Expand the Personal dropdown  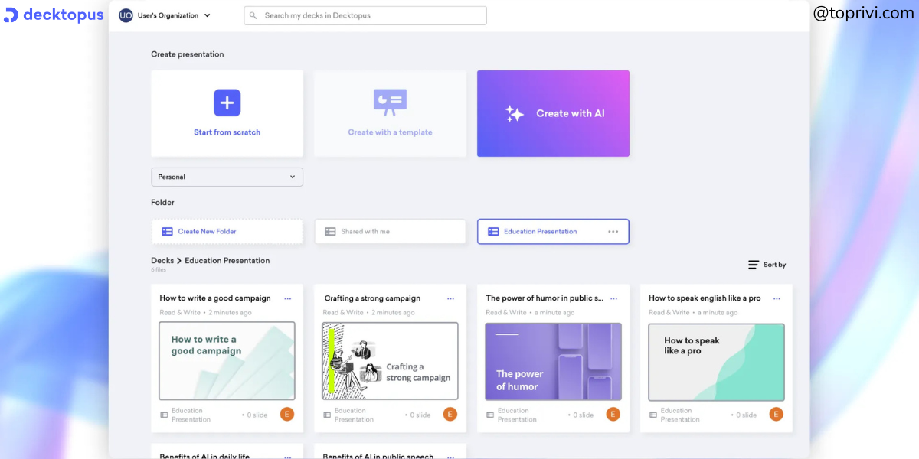(227, 177)
